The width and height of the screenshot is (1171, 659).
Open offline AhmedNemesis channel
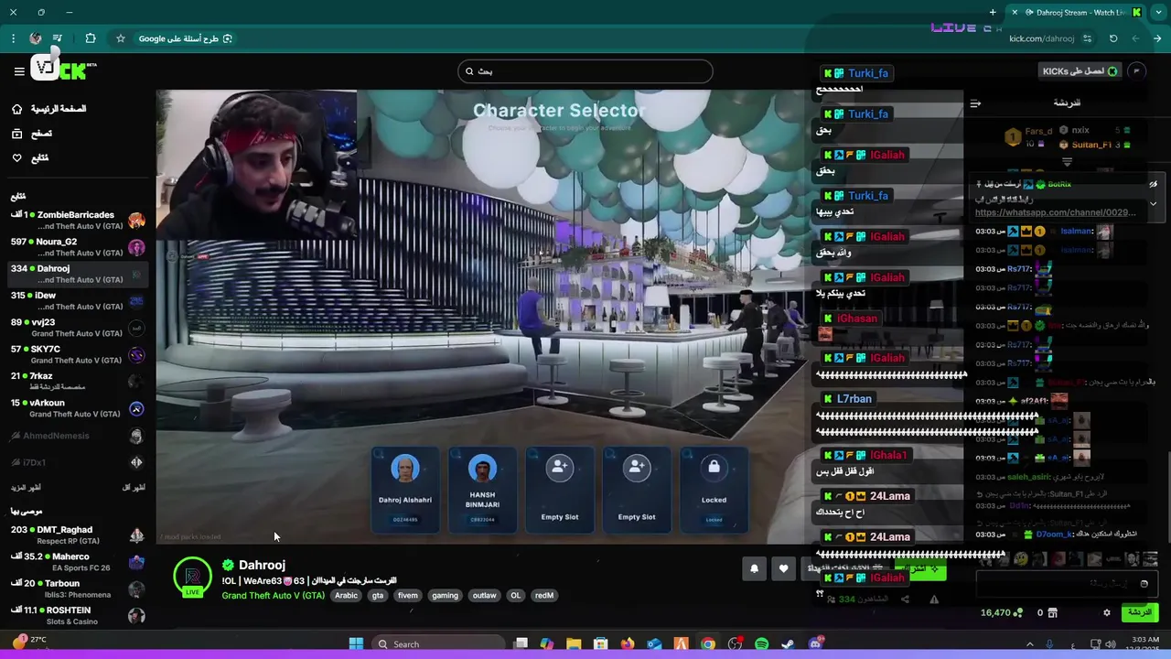[78, 437]
